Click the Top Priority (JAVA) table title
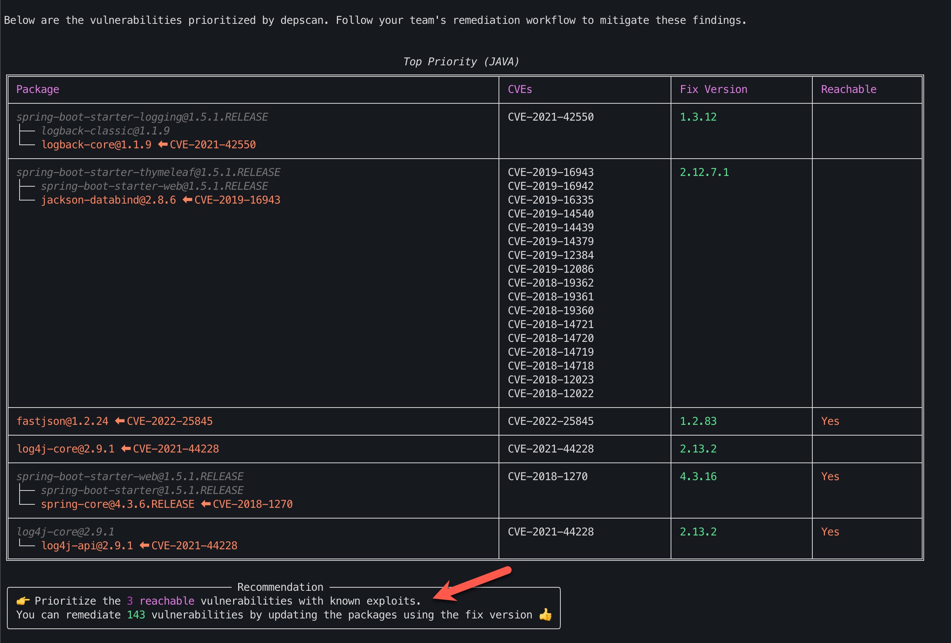Image resolution: width=951 pixels, height=643 pixels. pos(461,61)
